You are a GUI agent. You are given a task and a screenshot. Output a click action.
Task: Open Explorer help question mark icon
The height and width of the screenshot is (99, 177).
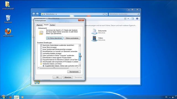pos(137,19)
